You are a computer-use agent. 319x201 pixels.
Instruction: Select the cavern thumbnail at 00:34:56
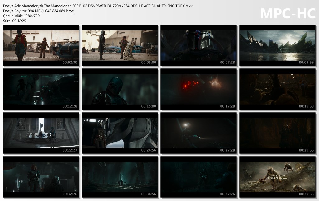[x=120, y=177]
